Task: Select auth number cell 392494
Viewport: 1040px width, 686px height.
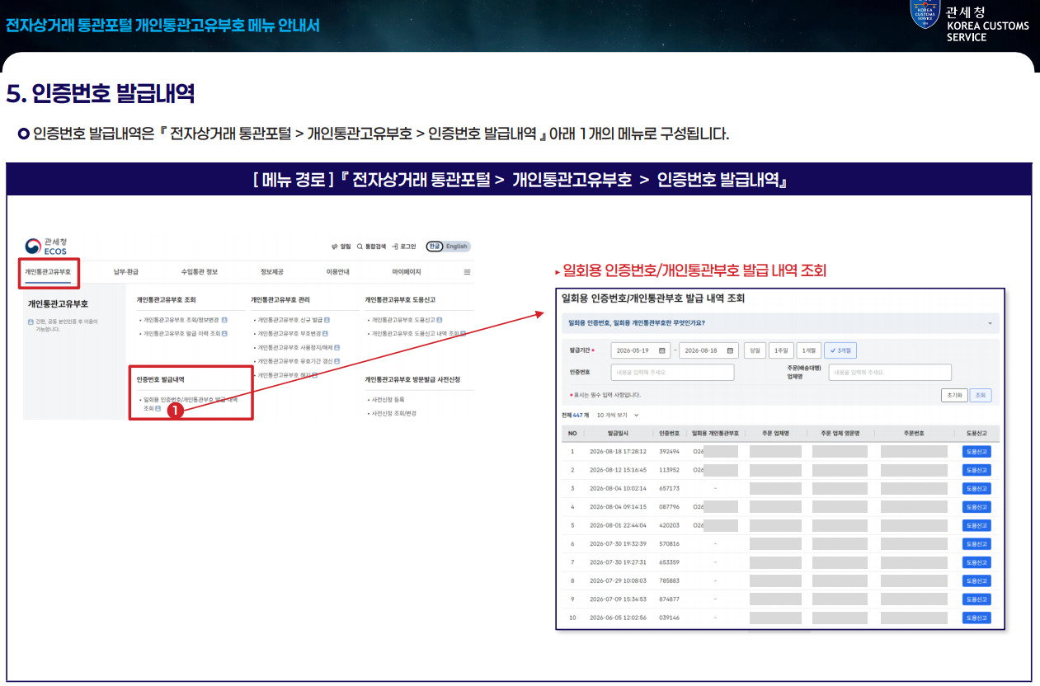Action: [669, 452]
